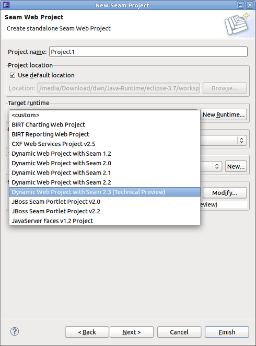Image resolution: width=256 pixels, height=346 pixels.
Task: Click the maximize window icon in title bar
Action: coord(240,5)
